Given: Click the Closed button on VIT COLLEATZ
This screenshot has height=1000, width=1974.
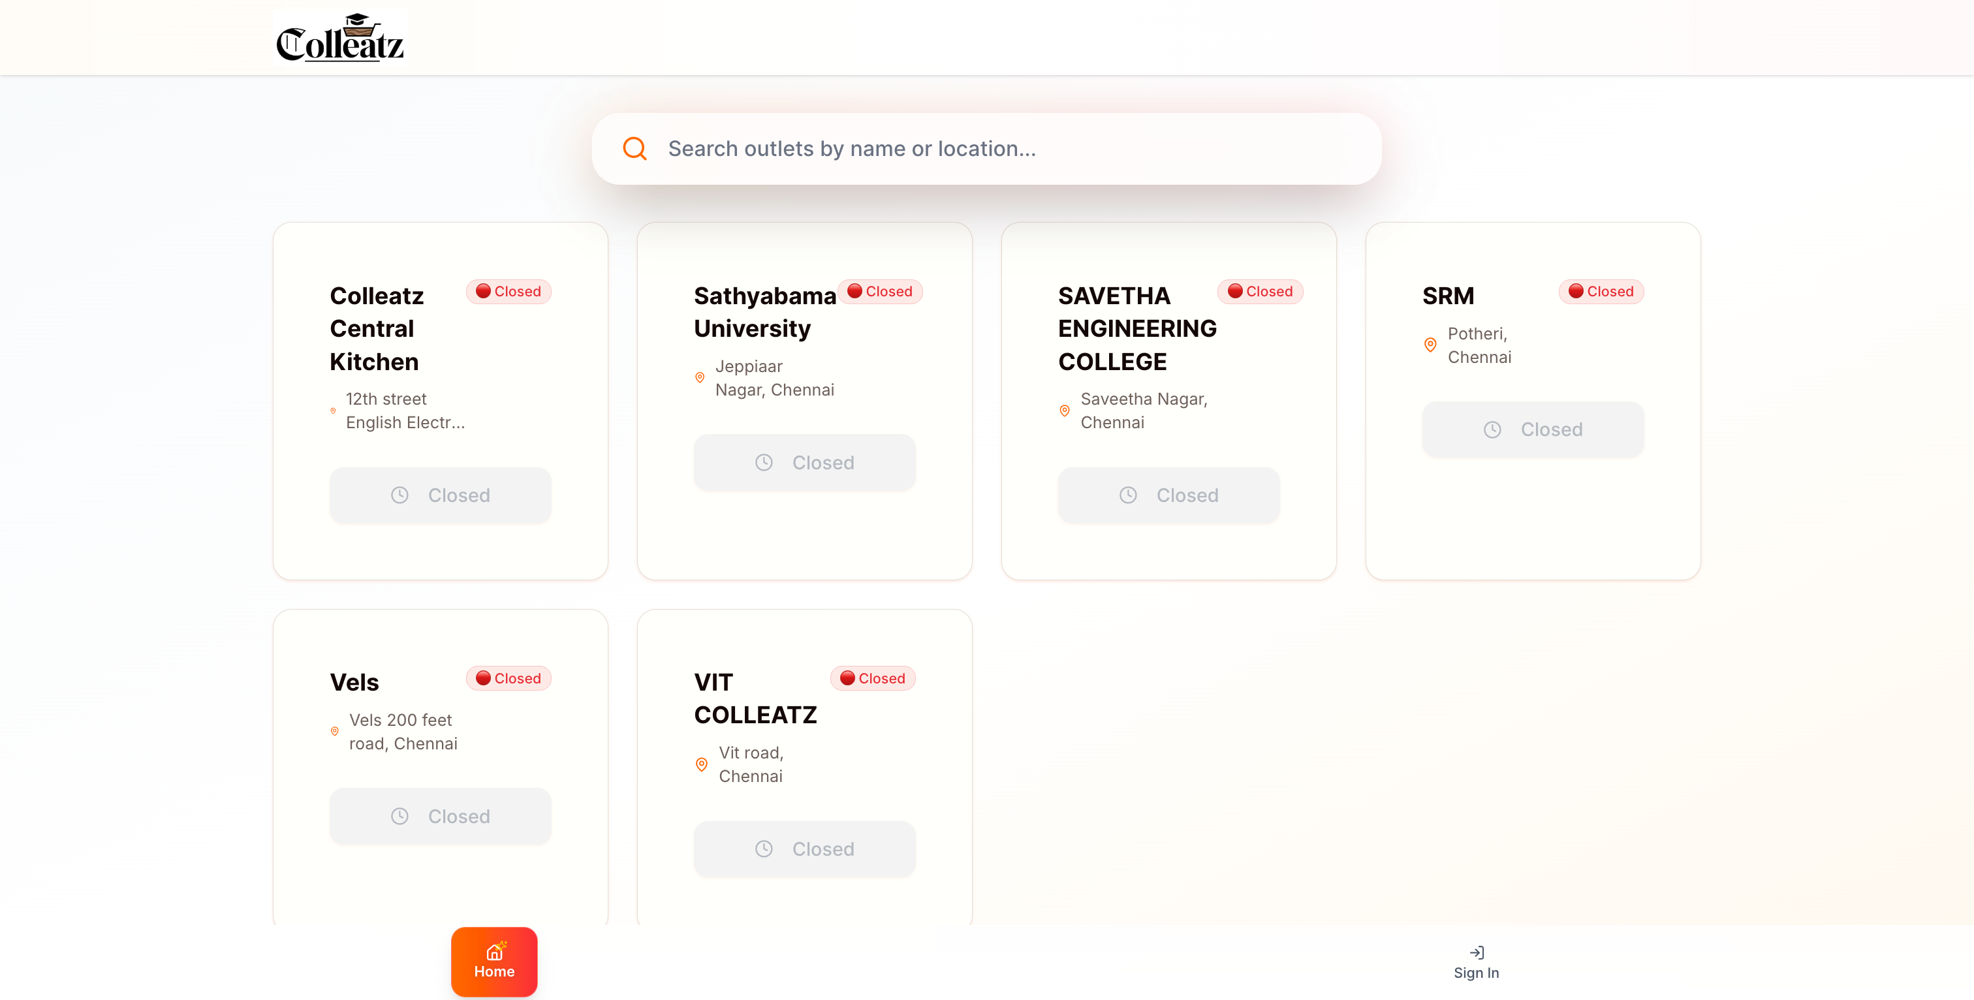Looking at the screenshot, I should (x=804, y=849).
